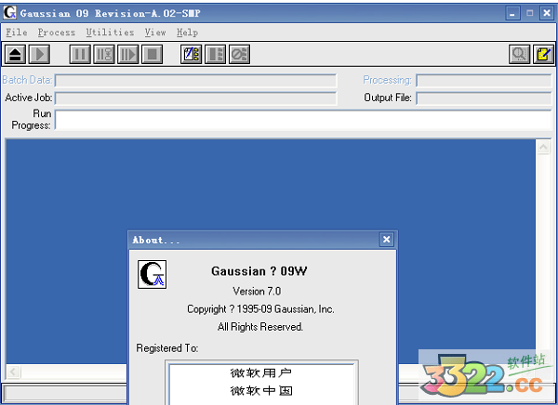Click the Gaussian icon in title bar
The height and width of the screenshot is (405, 558).
[9, 12]
